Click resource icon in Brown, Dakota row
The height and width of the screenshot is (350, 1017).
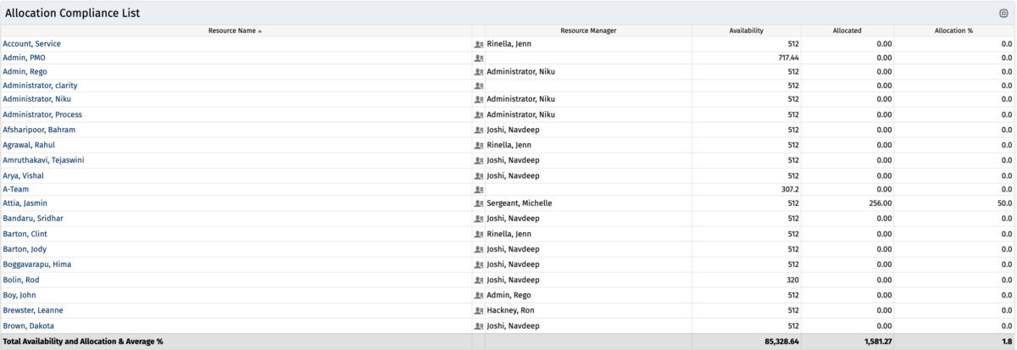[x=479, y=325]
